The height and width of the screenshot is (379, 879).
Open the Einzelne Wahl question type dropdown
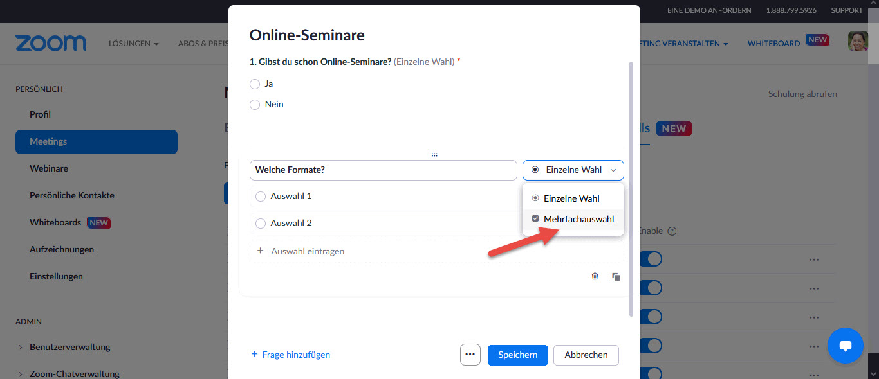pos(573,170)
